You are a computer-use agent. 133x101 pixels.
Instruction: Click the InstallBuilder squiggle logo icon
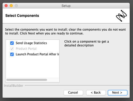click(x=121, y=16)
